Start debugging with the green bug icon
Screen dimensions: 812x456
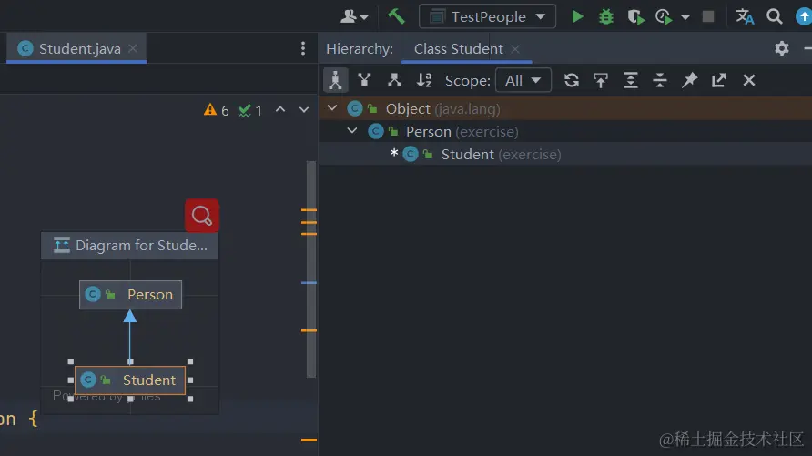(x=606, y=17)
